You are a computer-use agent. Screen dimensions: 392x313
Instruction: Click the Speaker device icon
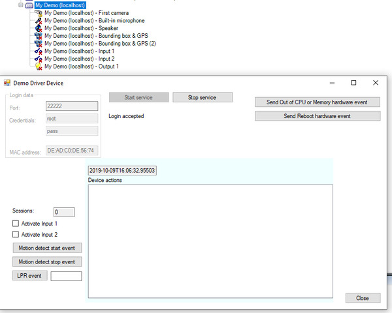(39, 29)
